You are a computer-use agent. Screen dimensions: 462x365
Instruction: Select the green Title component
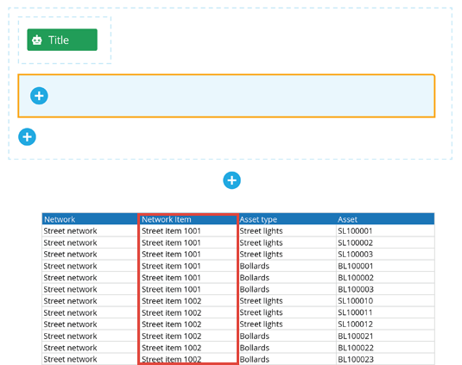62,40
